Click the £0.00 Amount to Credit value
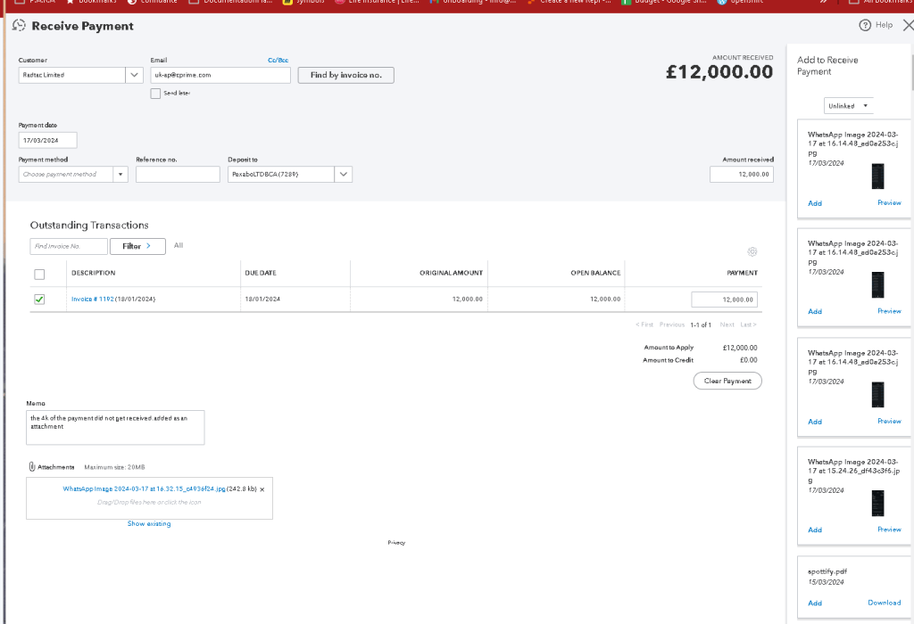Viewport: 914px width, 624px height. pos(749,360)
